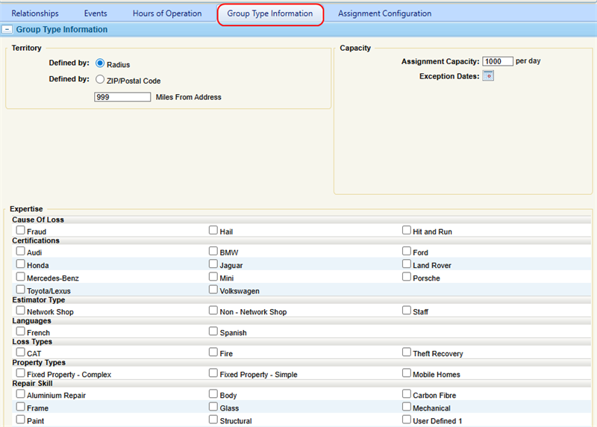597x427 pixels.
Task: Tick the Mini checkbox
Action: pyautogui.click(x=213, y=276)
